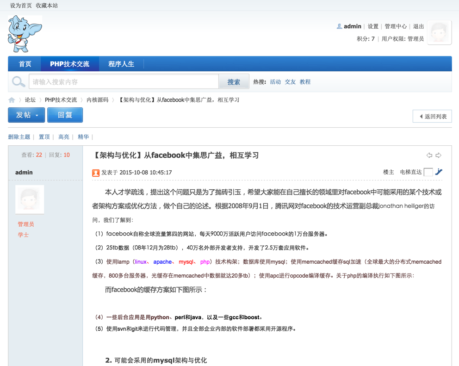
Task: Click 积分: 7 points text
Action: [366, 39]
